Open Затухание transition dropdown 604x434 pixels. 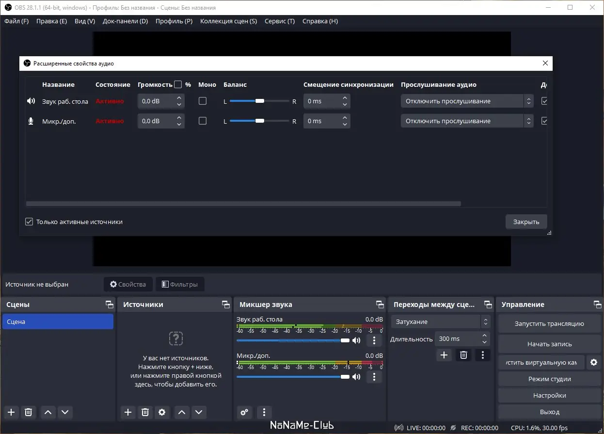pyautogui.click(x=441, y=321)
